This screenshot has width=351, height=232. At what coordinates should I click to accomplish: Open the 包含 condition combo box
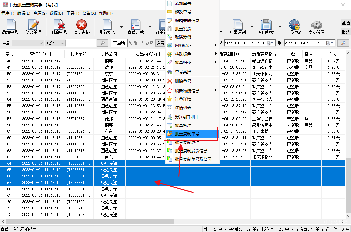(55, 43)
